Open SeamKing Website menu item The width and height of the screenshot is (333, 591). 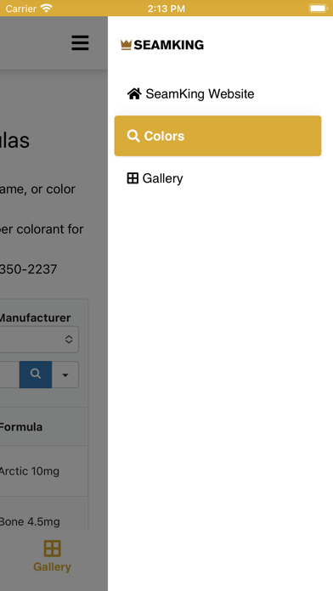(218, 94)
